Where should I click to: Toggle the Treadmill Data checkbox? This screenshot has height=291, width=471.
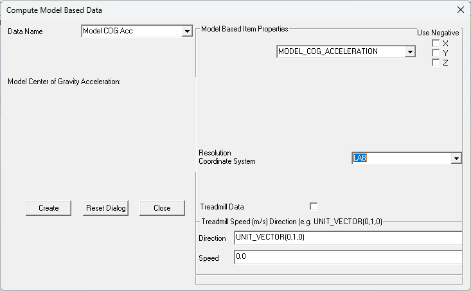tap(314, 207)
